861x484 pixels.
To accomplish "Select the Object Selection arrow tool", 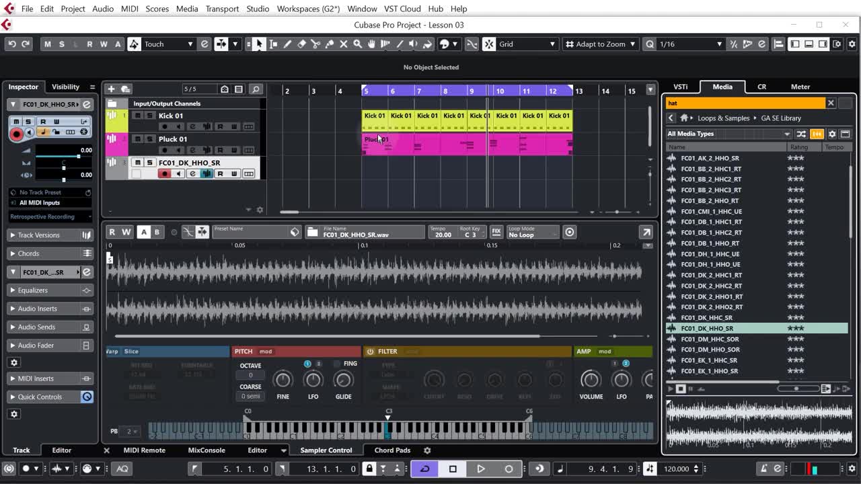I will click(259, 44).
